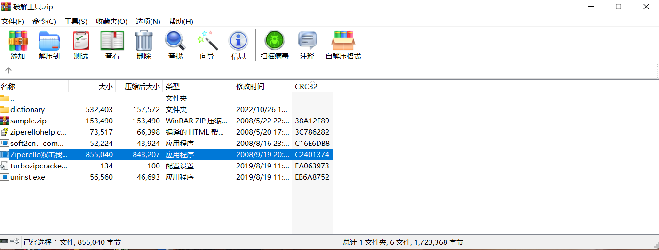Click the date 2022/10/26 cell
Viewport: 659px width, 250px height.
point(262,109)
